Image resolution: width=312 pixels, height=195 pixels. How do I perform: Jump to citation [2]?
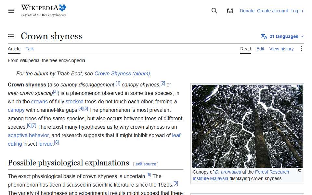(x=163, y=83)
